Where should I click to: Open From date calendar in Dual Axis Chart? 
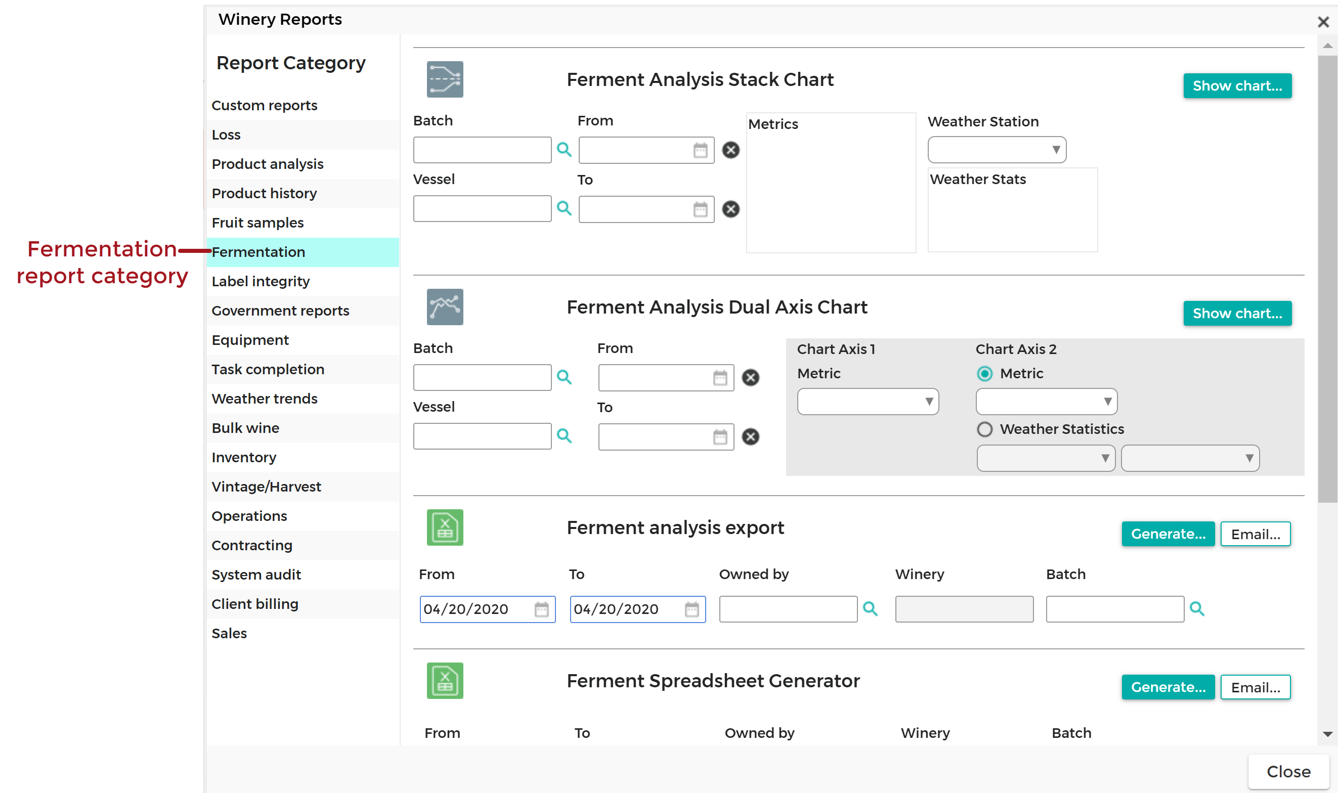coord(720,378)
